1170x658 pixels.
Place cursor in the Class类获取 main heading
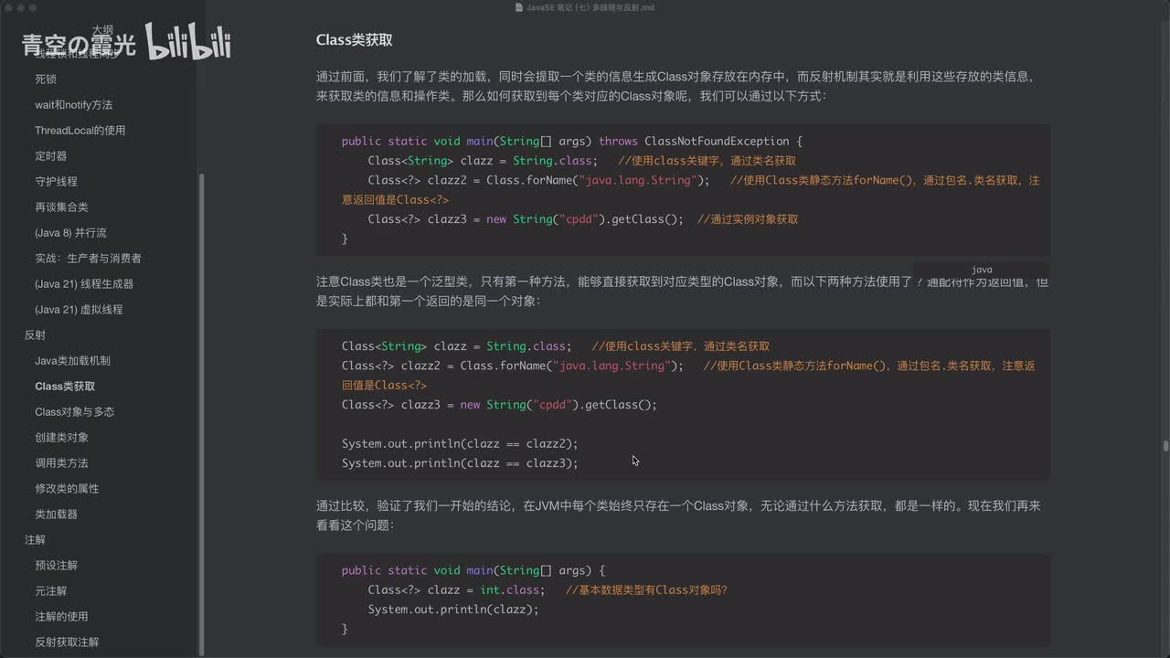(354, 40)
